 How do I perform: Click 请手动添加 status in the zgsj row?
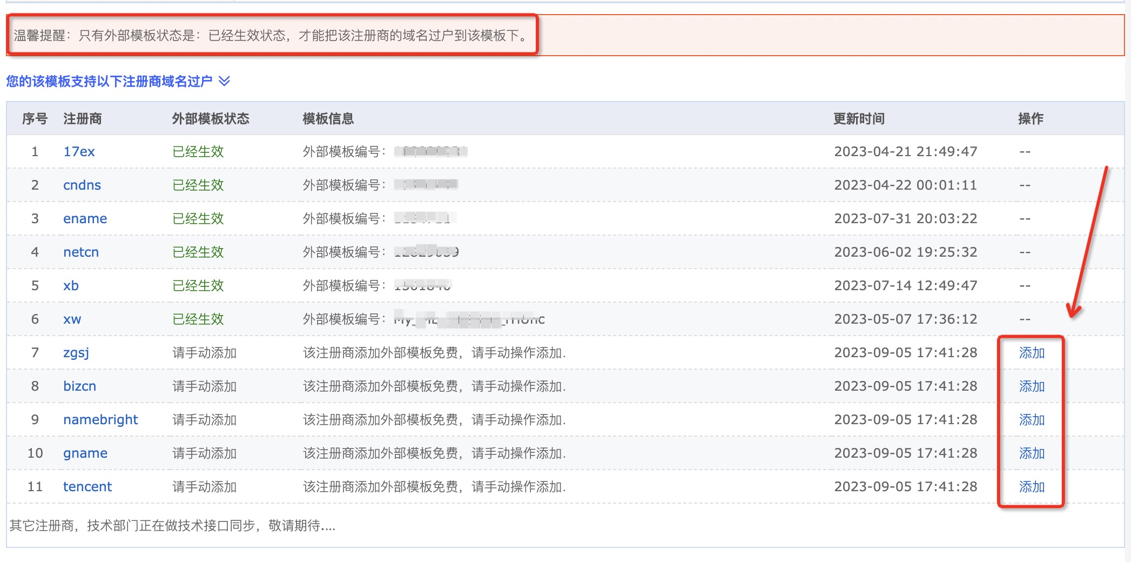(205, 353)
